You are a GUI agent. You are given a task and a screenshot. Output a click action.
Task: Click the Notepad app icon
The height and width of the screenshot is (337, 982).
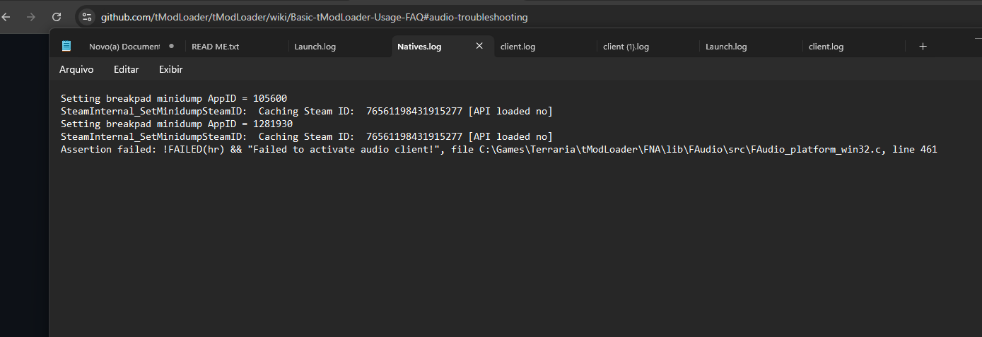point(66,47)
